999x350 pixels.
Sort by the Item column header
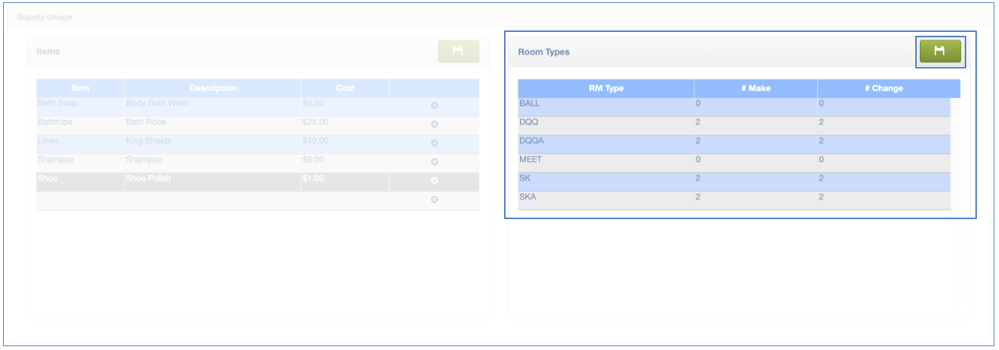81,88
